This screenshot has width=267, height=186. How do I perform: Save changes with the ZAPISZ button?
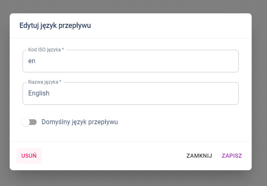[232, 156]
